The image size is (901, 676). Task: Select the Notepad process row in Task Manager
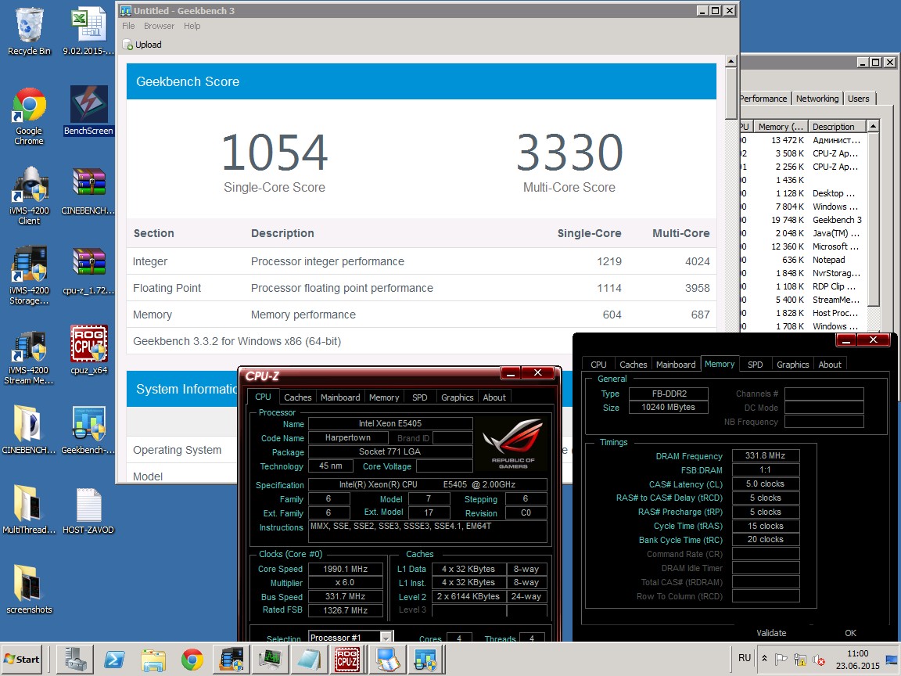[x=803, y=259]
